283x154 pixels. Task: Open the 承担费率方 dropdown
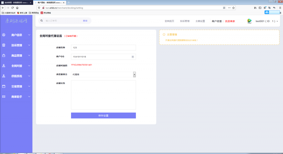[134, 75]
